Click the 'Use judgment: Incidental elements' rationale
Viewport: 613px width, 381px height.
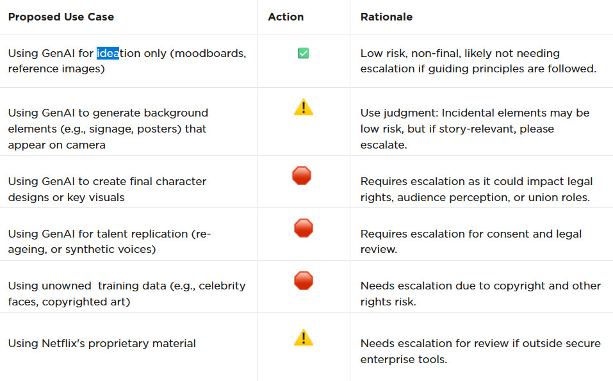tap(475, 129)
